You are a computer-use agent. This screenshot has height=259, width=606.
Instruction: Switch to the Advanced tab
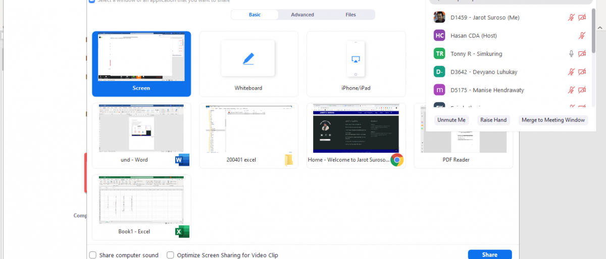coord(302,15)
